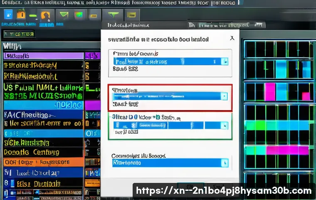Click the green-bordered label under the toolbar
Viewport: 316px width, 200px height.
click(19, 34)
